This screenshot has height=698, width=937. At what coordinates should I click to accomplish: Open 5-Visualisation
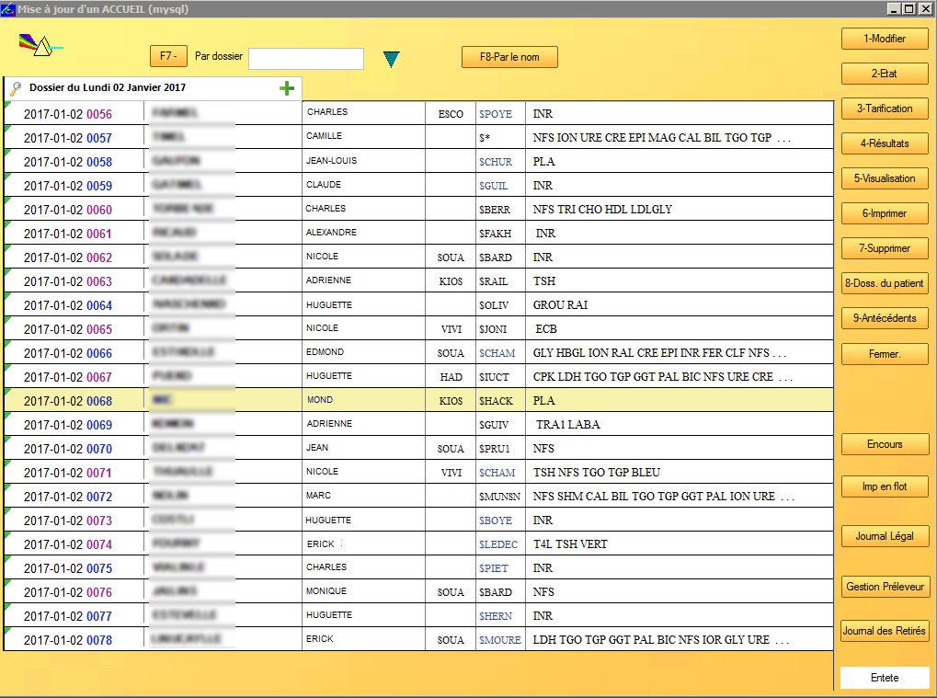(884, 178)
